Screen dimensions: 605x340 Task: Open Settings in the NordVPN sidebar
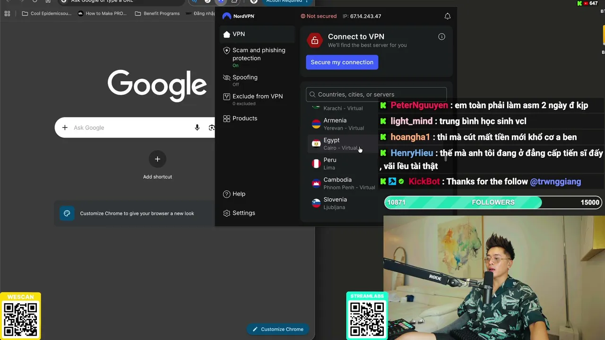(257, 213)
